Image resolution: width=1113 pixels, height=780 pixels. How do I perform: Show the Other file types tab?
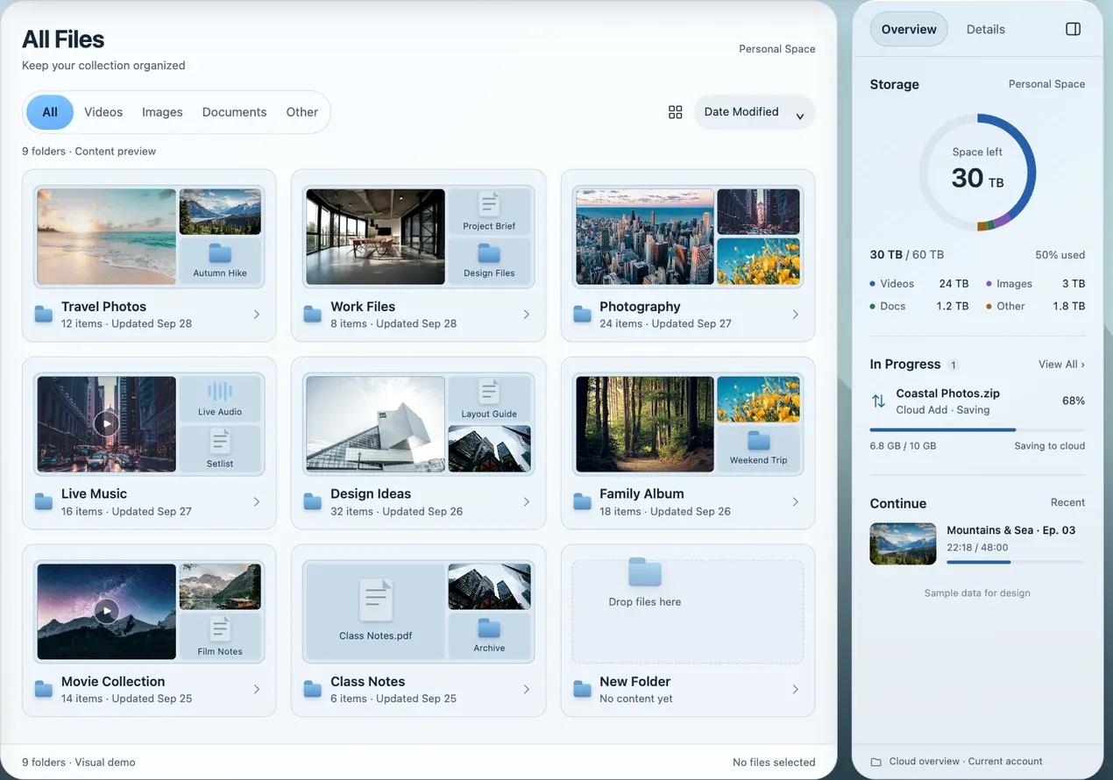[301, 112]
